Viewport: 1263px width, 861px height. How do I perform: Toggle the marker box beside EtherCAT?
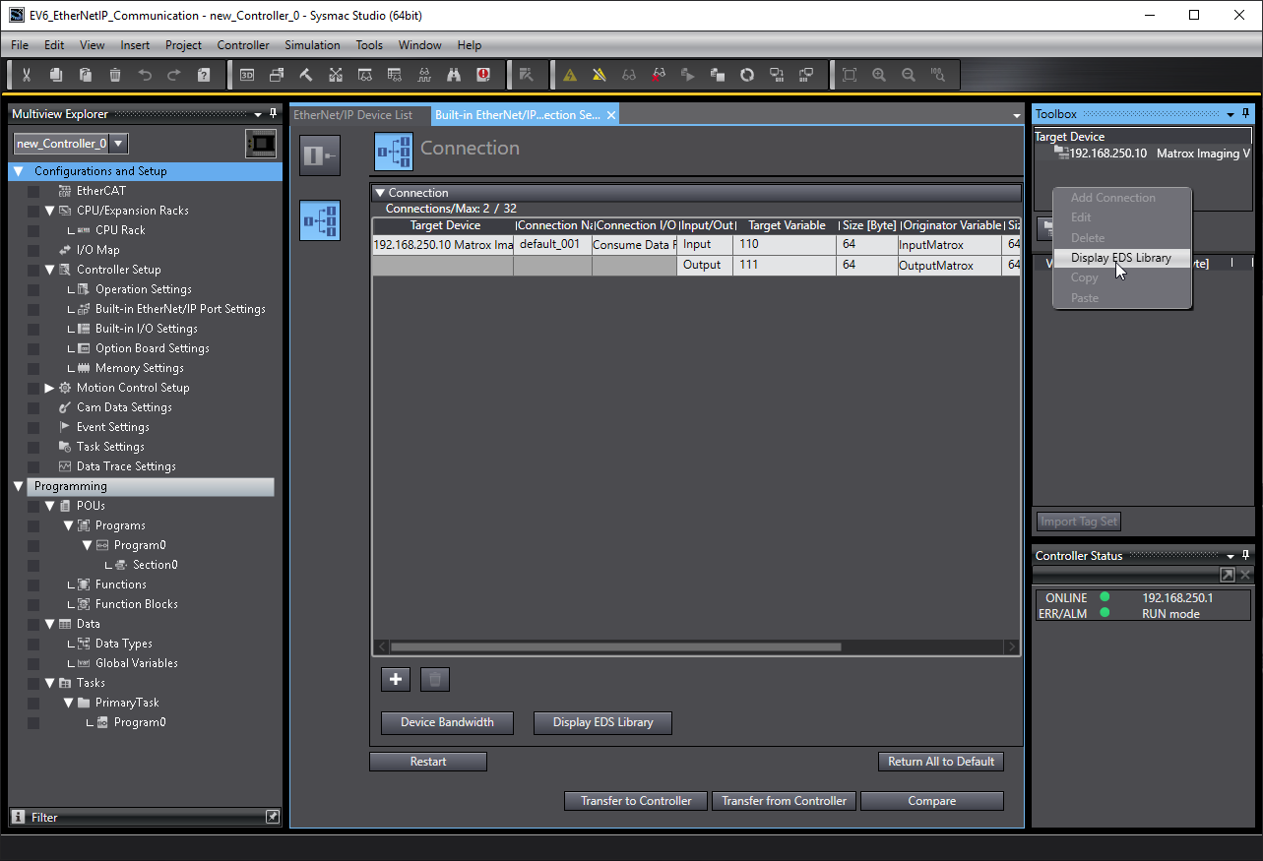pyautogui.click(x=33, y=191)
